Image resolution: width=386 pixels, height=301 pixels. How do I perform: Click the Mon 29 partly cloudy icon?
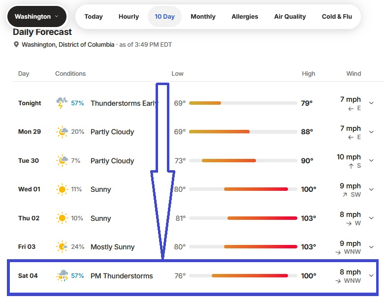coord(62,132)
